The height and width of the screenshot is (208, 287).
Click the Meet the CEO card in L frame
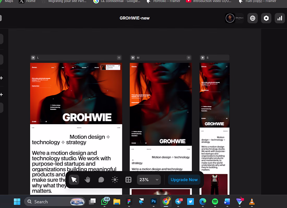[110, 67]
